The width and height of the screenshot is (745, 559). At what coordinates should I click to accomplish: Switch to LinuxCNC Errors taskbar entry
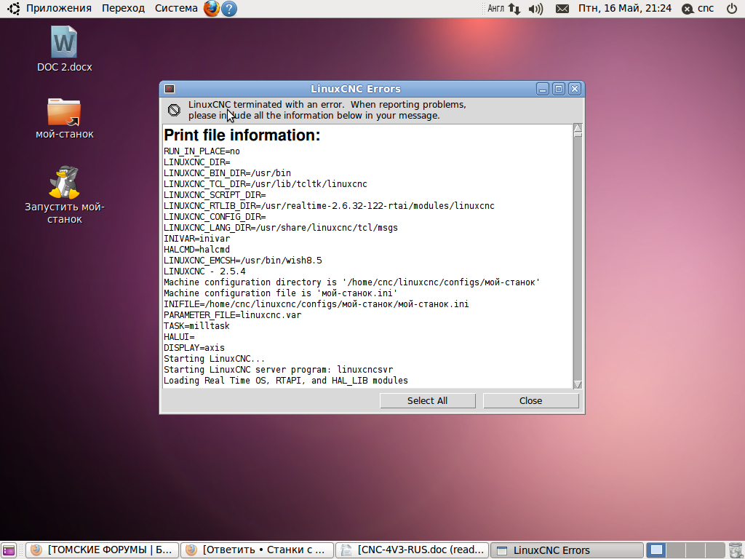(567, 550)
